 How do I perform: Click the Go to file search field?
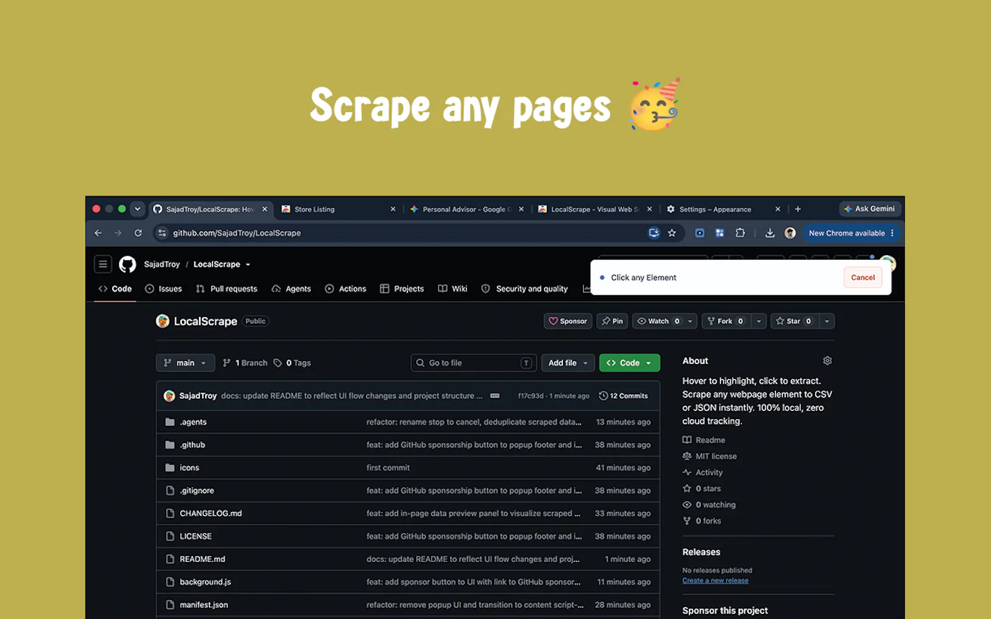tap(474, 363)
